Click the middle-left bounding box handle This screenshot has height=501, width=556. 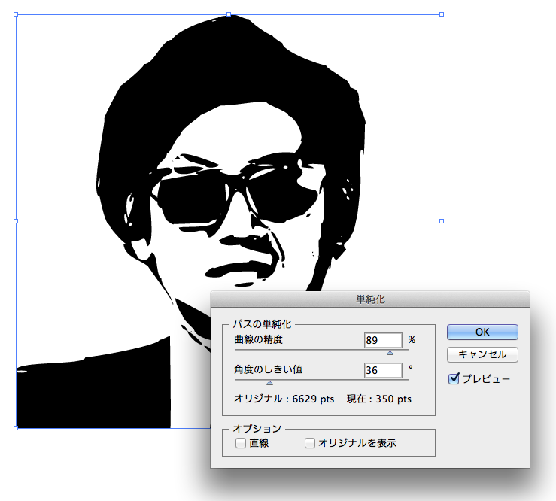tap(16, 221)
